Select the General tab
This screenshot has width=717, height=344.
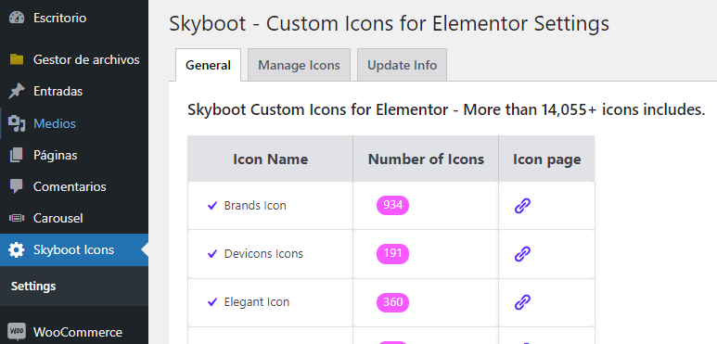coord(208,65)
